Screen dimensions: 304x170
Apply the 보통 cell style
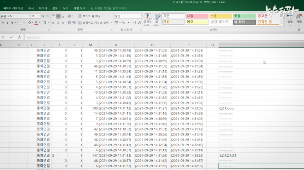point(221,16)
